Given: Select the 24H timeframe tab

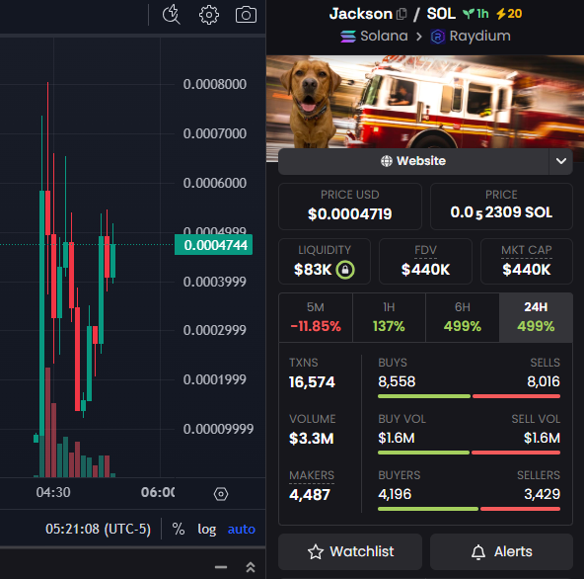Looking at the screenshot, I should 536,317.
